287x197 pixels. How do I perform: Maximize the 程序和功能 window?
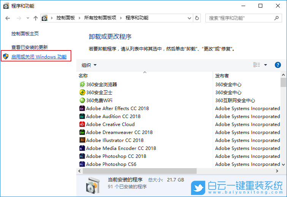(x=260, y=6)
